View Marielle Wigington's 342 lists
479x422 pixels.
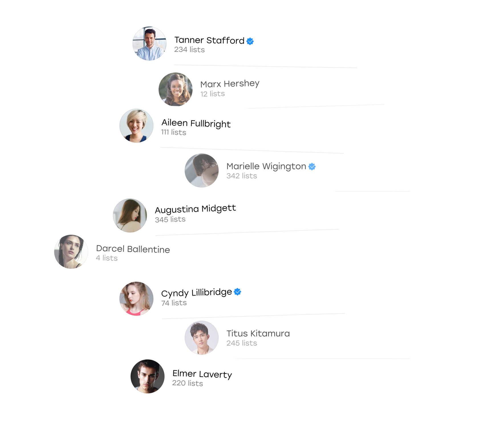click(242, 176)
